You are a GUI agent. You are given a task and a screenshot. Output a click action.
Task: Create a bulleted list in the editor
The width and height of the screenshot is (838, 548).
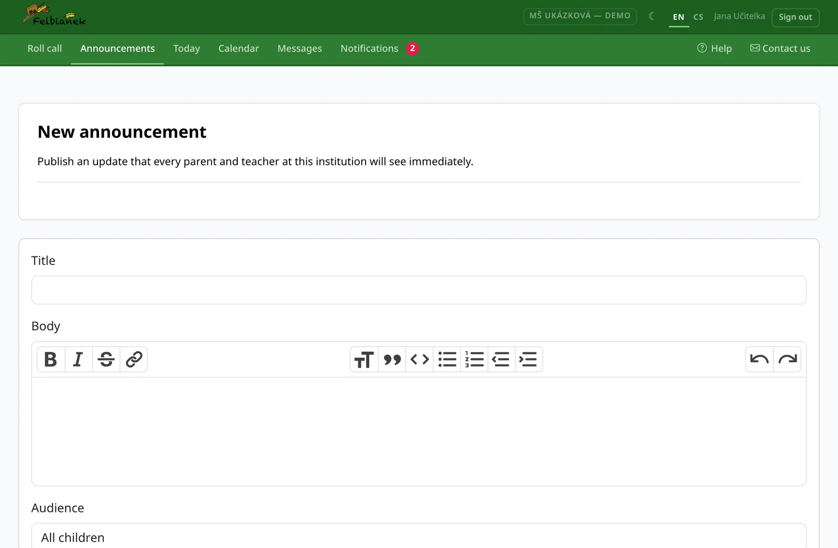pos(447,360)
